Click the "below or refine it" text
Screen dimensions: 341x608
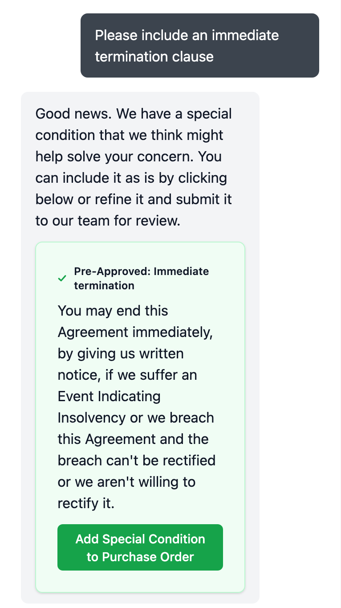pyautogui.click(x=89, y=199)
